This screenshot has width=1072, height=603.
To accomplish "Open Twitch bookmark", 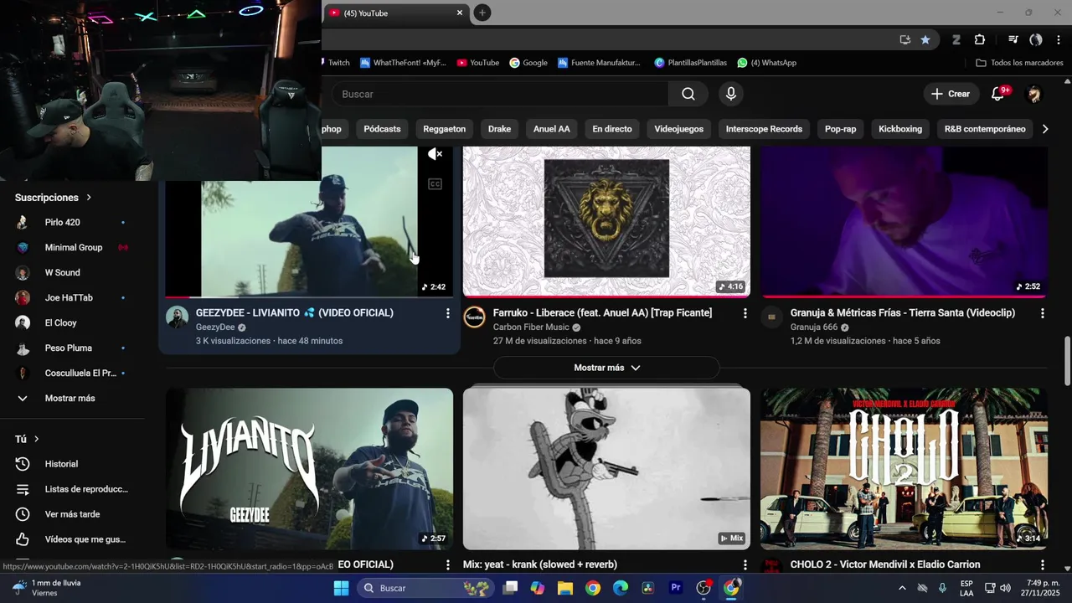I will 337,63.
